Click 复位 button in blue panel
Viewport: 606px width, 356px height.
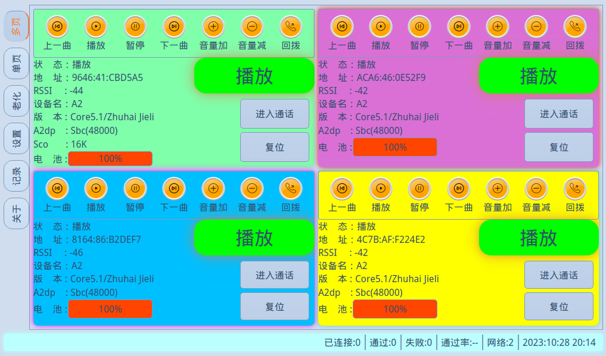pos(275,307)
